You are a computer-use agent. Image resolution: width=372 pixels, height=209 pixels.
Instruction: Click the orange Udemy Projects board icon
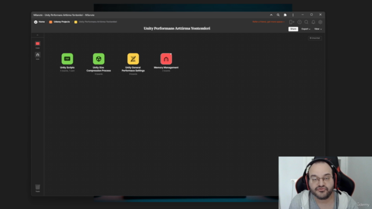pos(51,22)
